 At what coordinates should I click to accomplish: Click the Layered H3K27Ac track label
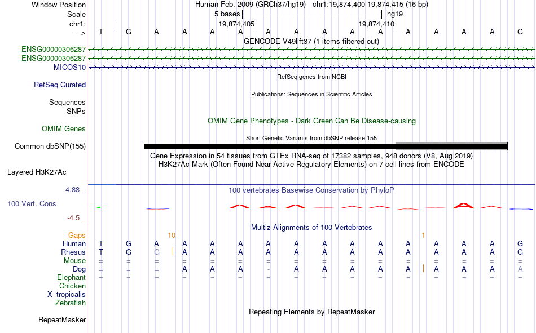click(37, 172)
